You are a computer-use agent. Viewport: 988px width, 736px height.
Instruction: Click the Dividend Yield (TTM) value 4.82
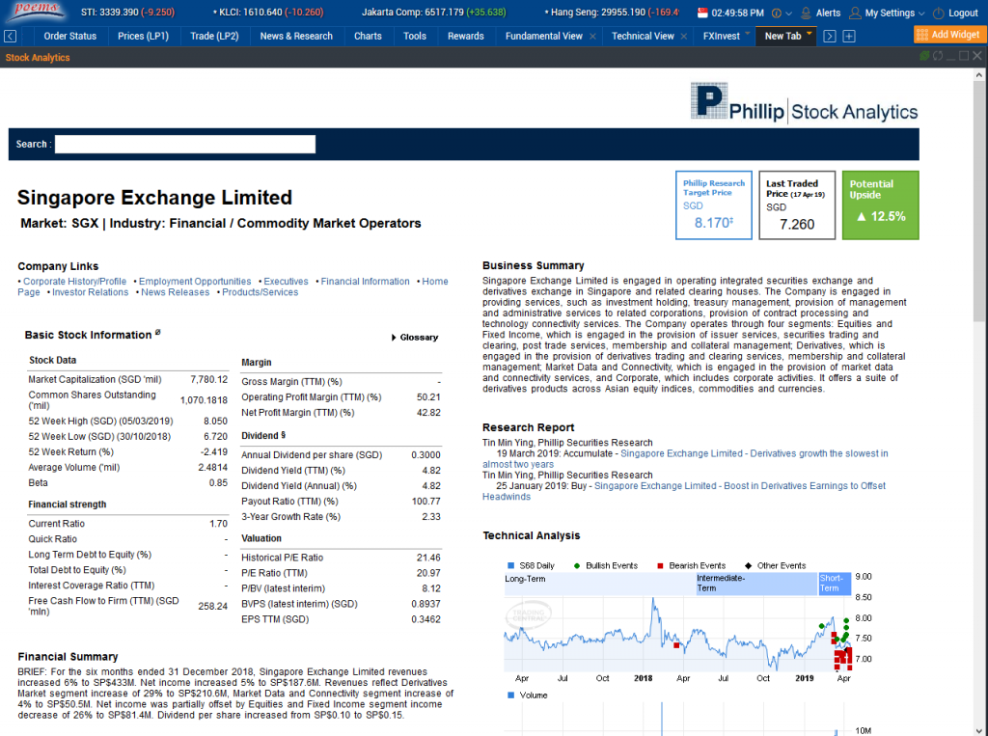pyautogui.click(x=431, y=470)
